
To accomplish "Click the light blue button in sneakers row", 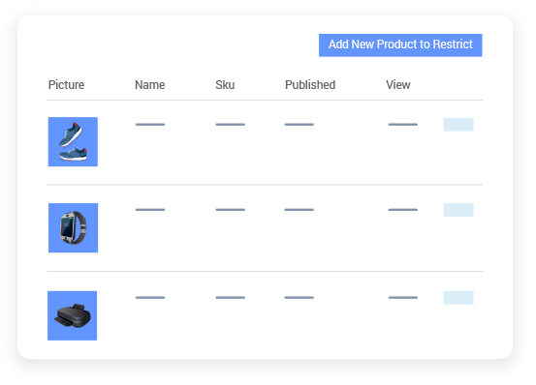I will (458, 125).
